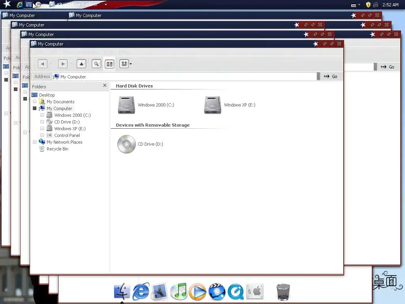Open the Edit menu
This screenshot has height=304, width=405.
tap(54, 52)
